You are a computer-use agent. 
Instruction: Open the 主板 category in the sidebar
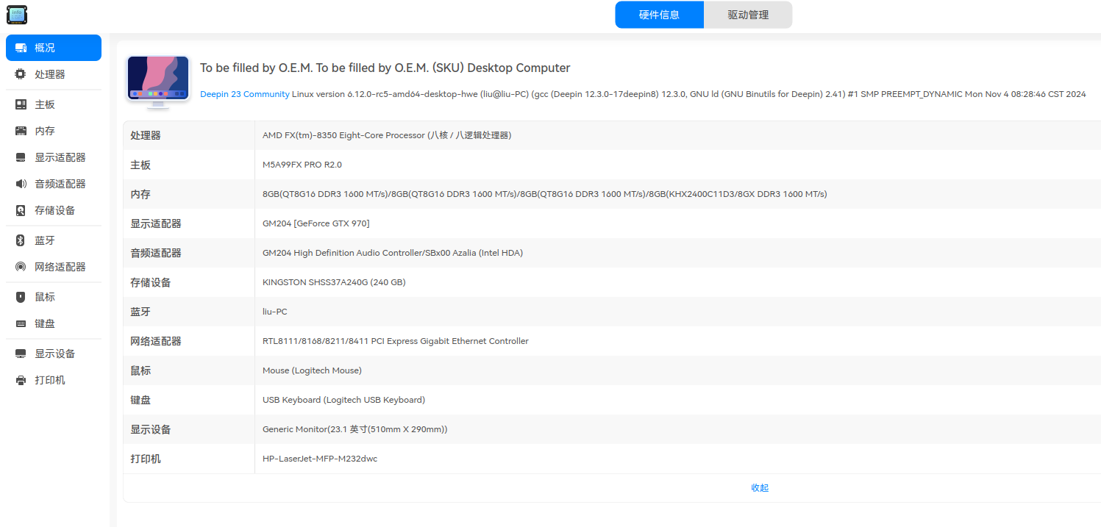[x=54, y=104]
